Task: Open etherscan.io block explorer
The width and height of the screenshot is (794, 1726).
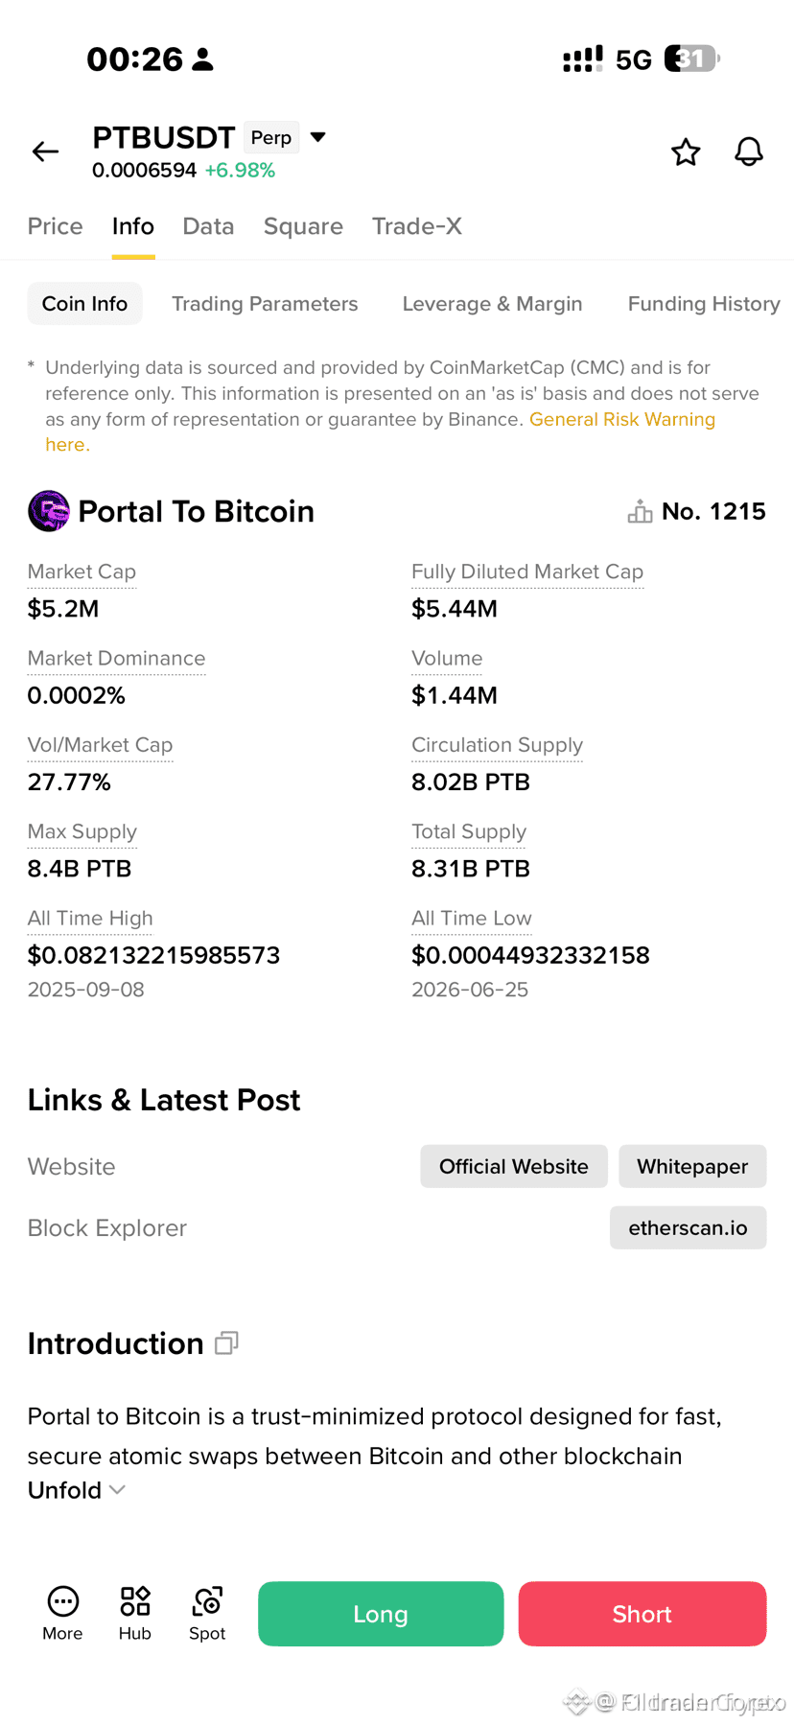Action: [x=689, y=1227]
